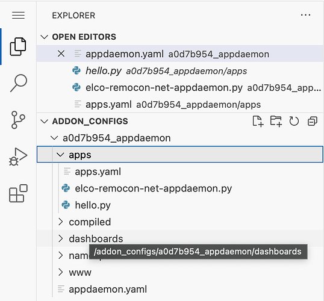Open Explorer more actions ellipsis

(305, 15)
